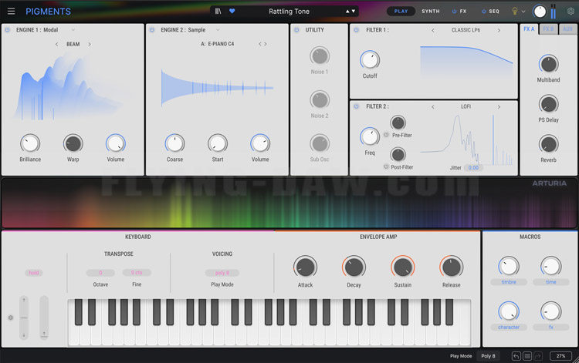Open keyboard wheel settings gear icon
579x363 pixels.
tap(10, 318)
